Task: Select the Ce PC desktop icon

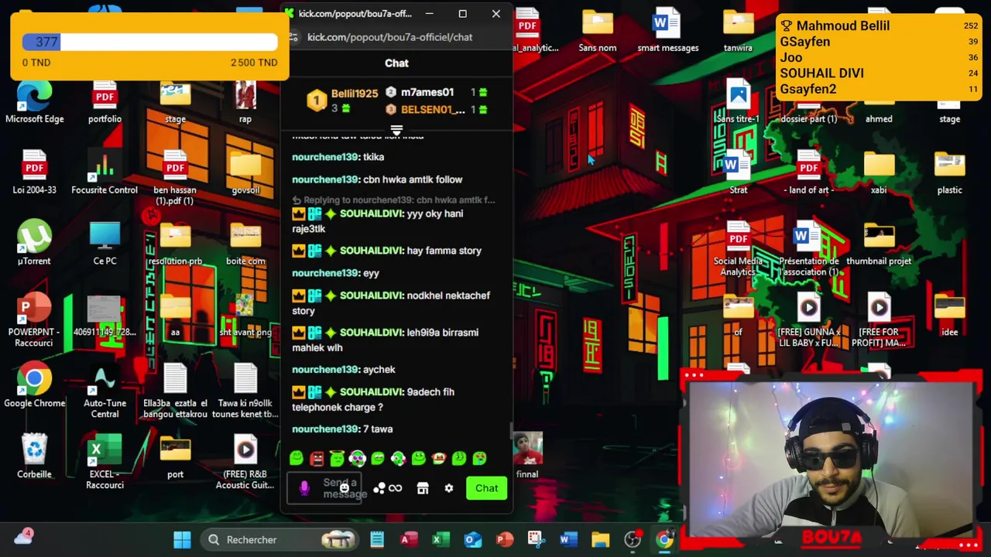Action: point(105,244)
